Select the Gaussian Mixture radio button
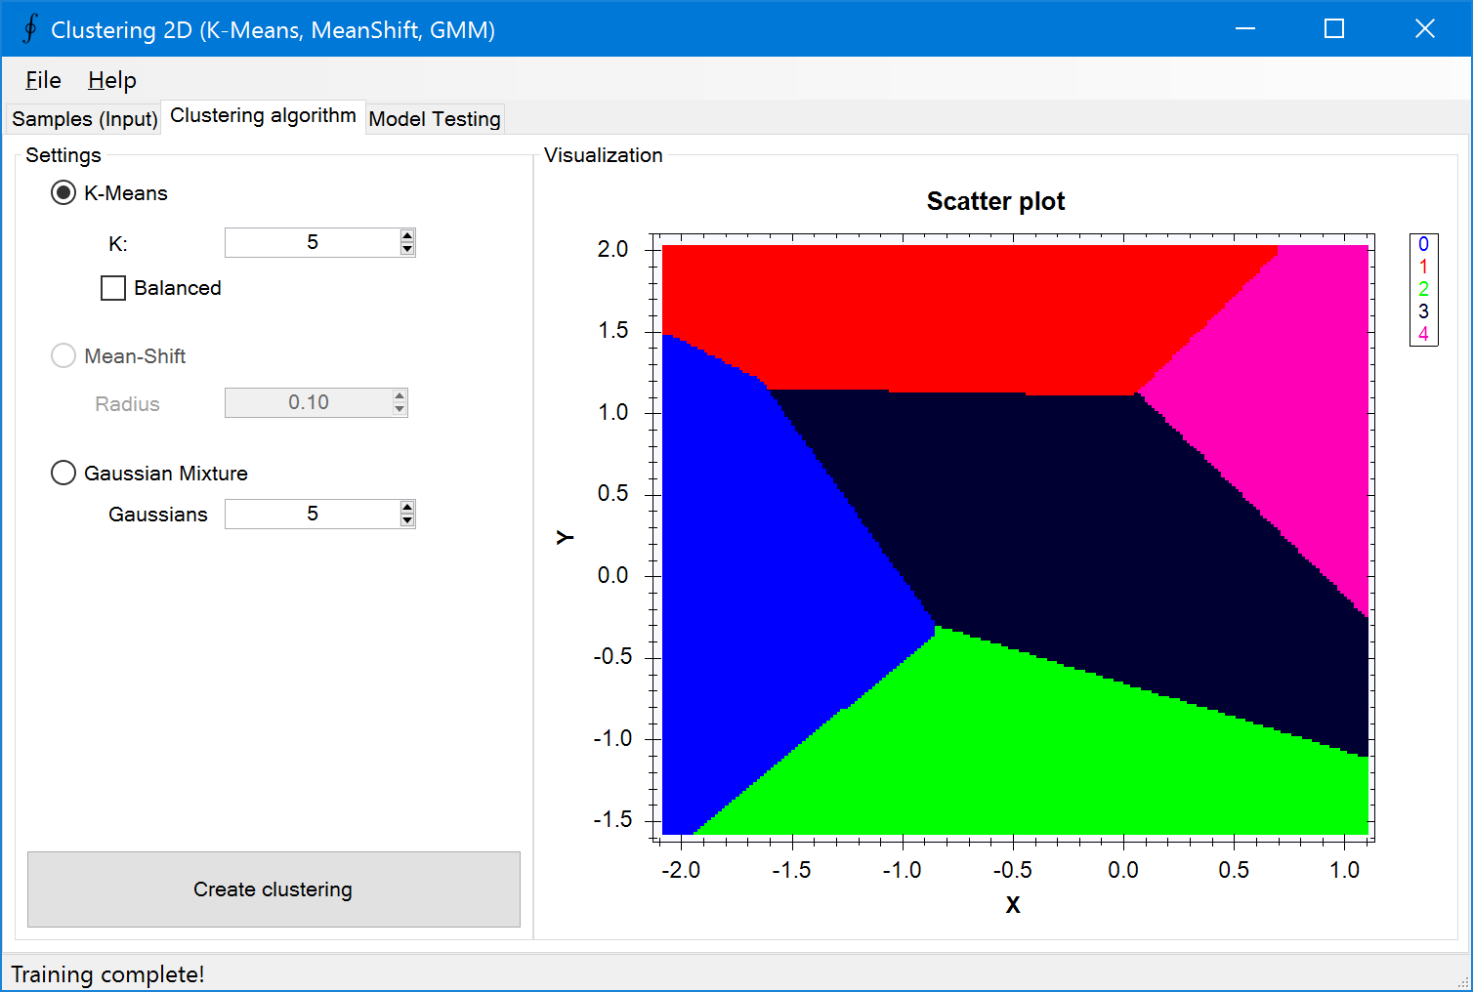 (x=63, y=474)
